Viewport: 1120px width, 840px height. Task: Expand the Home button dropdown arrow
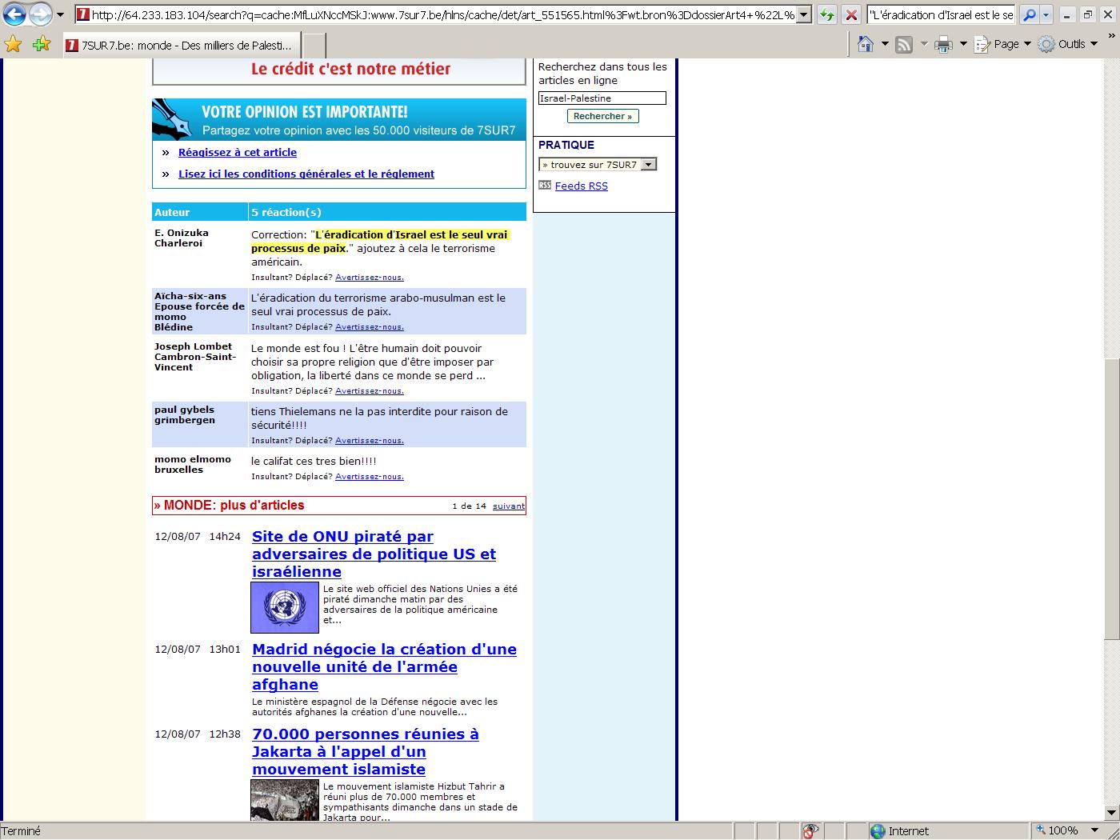[x=884, y=44]
